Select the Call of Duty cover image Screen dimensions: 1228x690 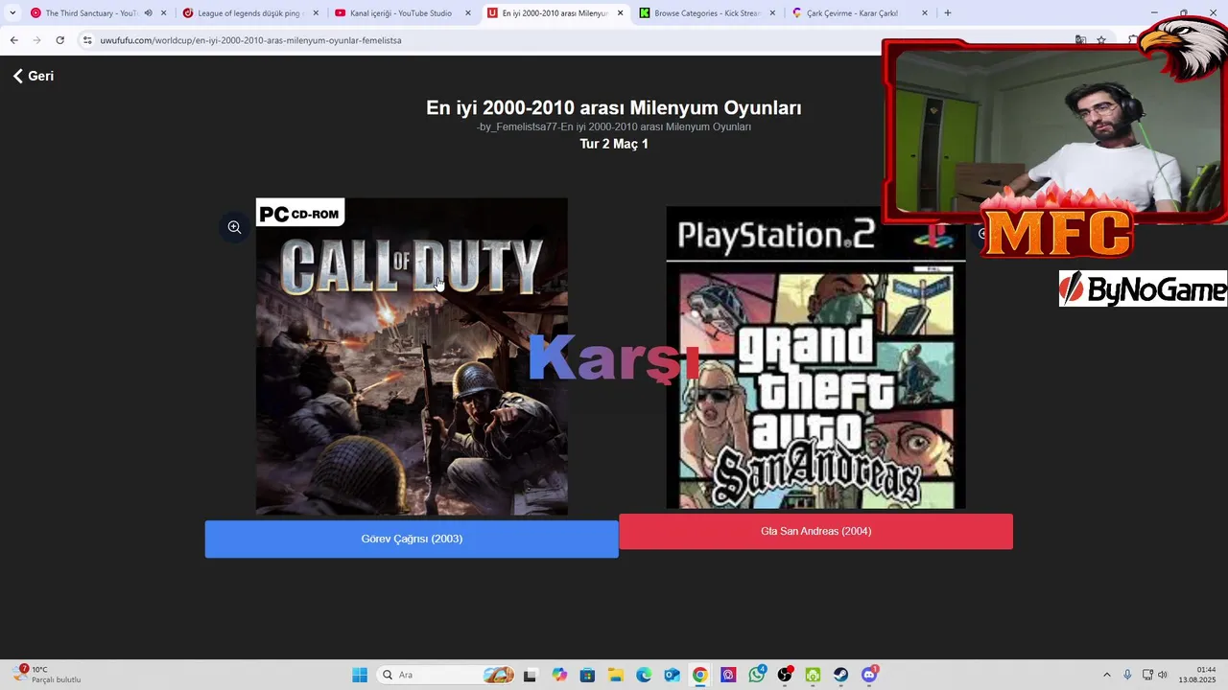point(412,356)
